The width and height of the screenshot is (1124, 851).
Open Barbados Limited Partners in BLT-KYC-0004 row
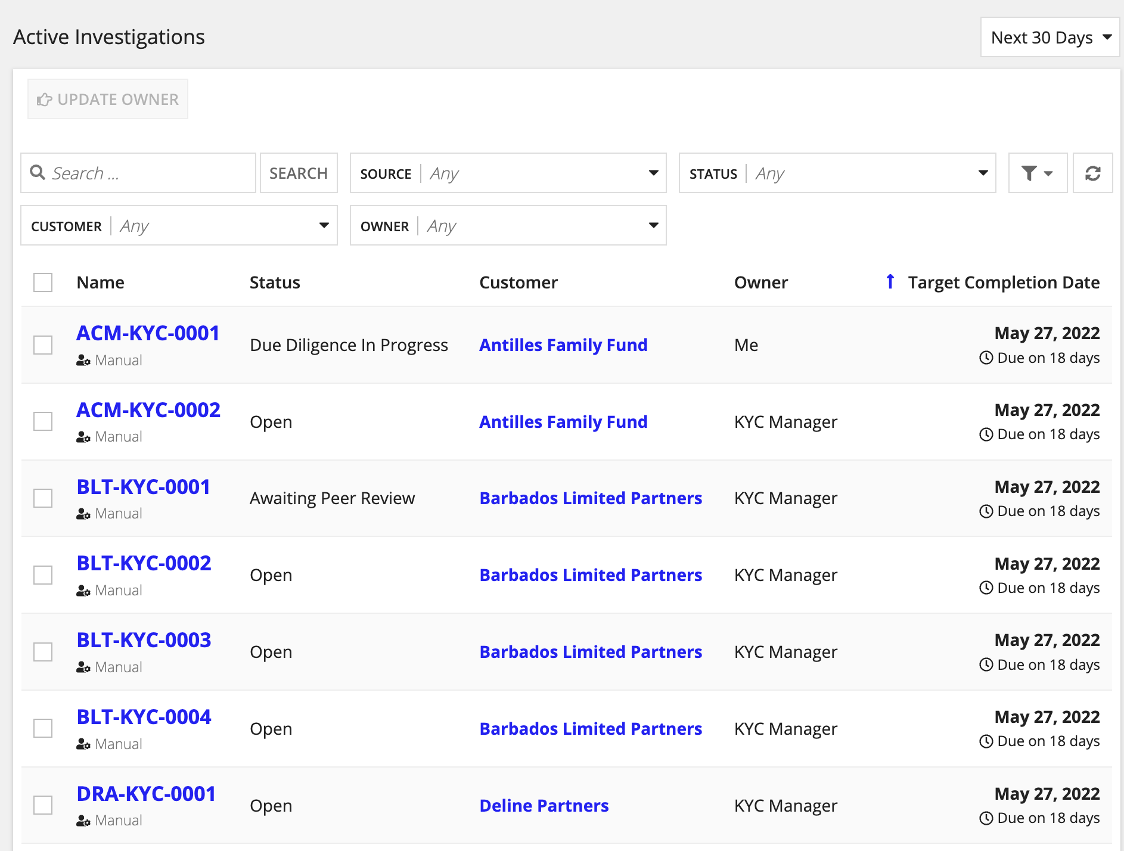591,729
